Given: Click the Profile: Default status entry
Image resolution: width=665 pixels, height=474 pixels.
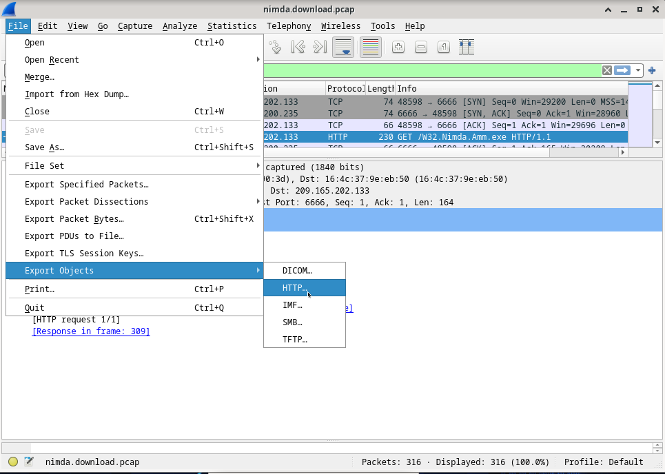Looking at the screenshot, I should [604, 462].
